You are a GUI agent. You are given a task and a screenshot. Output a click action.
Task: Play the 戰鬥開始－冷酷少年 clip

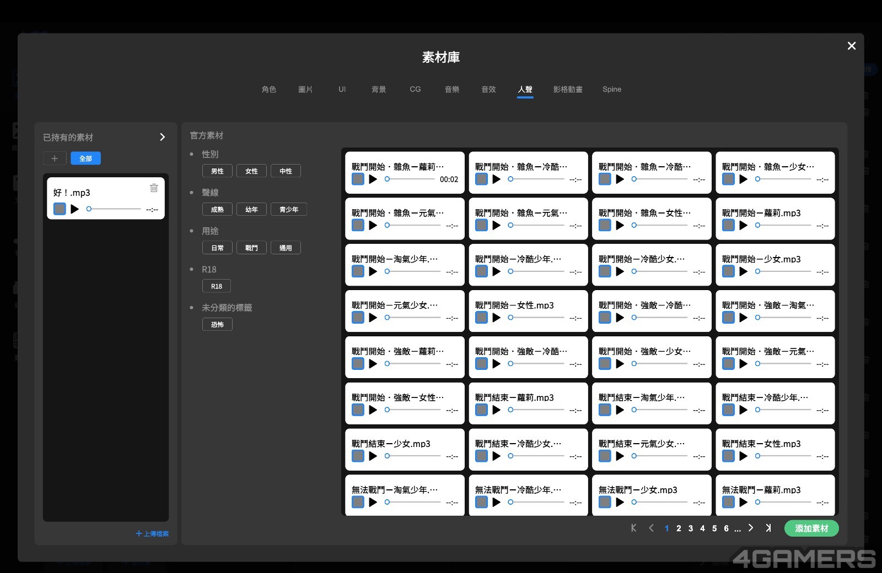point(497,271)
